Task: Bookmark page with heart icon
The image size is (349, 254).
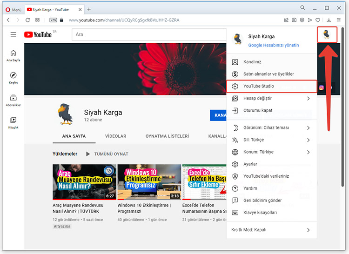Action: click(x=318, y=20)
